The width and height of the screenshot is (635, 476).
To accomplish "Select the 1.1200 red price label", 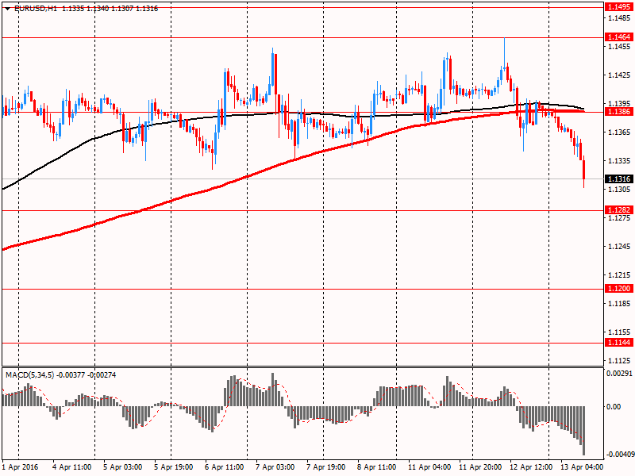I will click(618, 289).
